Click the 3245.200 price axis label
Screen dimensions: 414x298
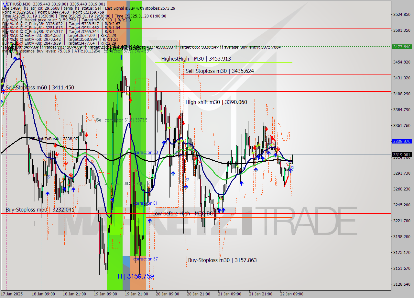coord(402,205)
